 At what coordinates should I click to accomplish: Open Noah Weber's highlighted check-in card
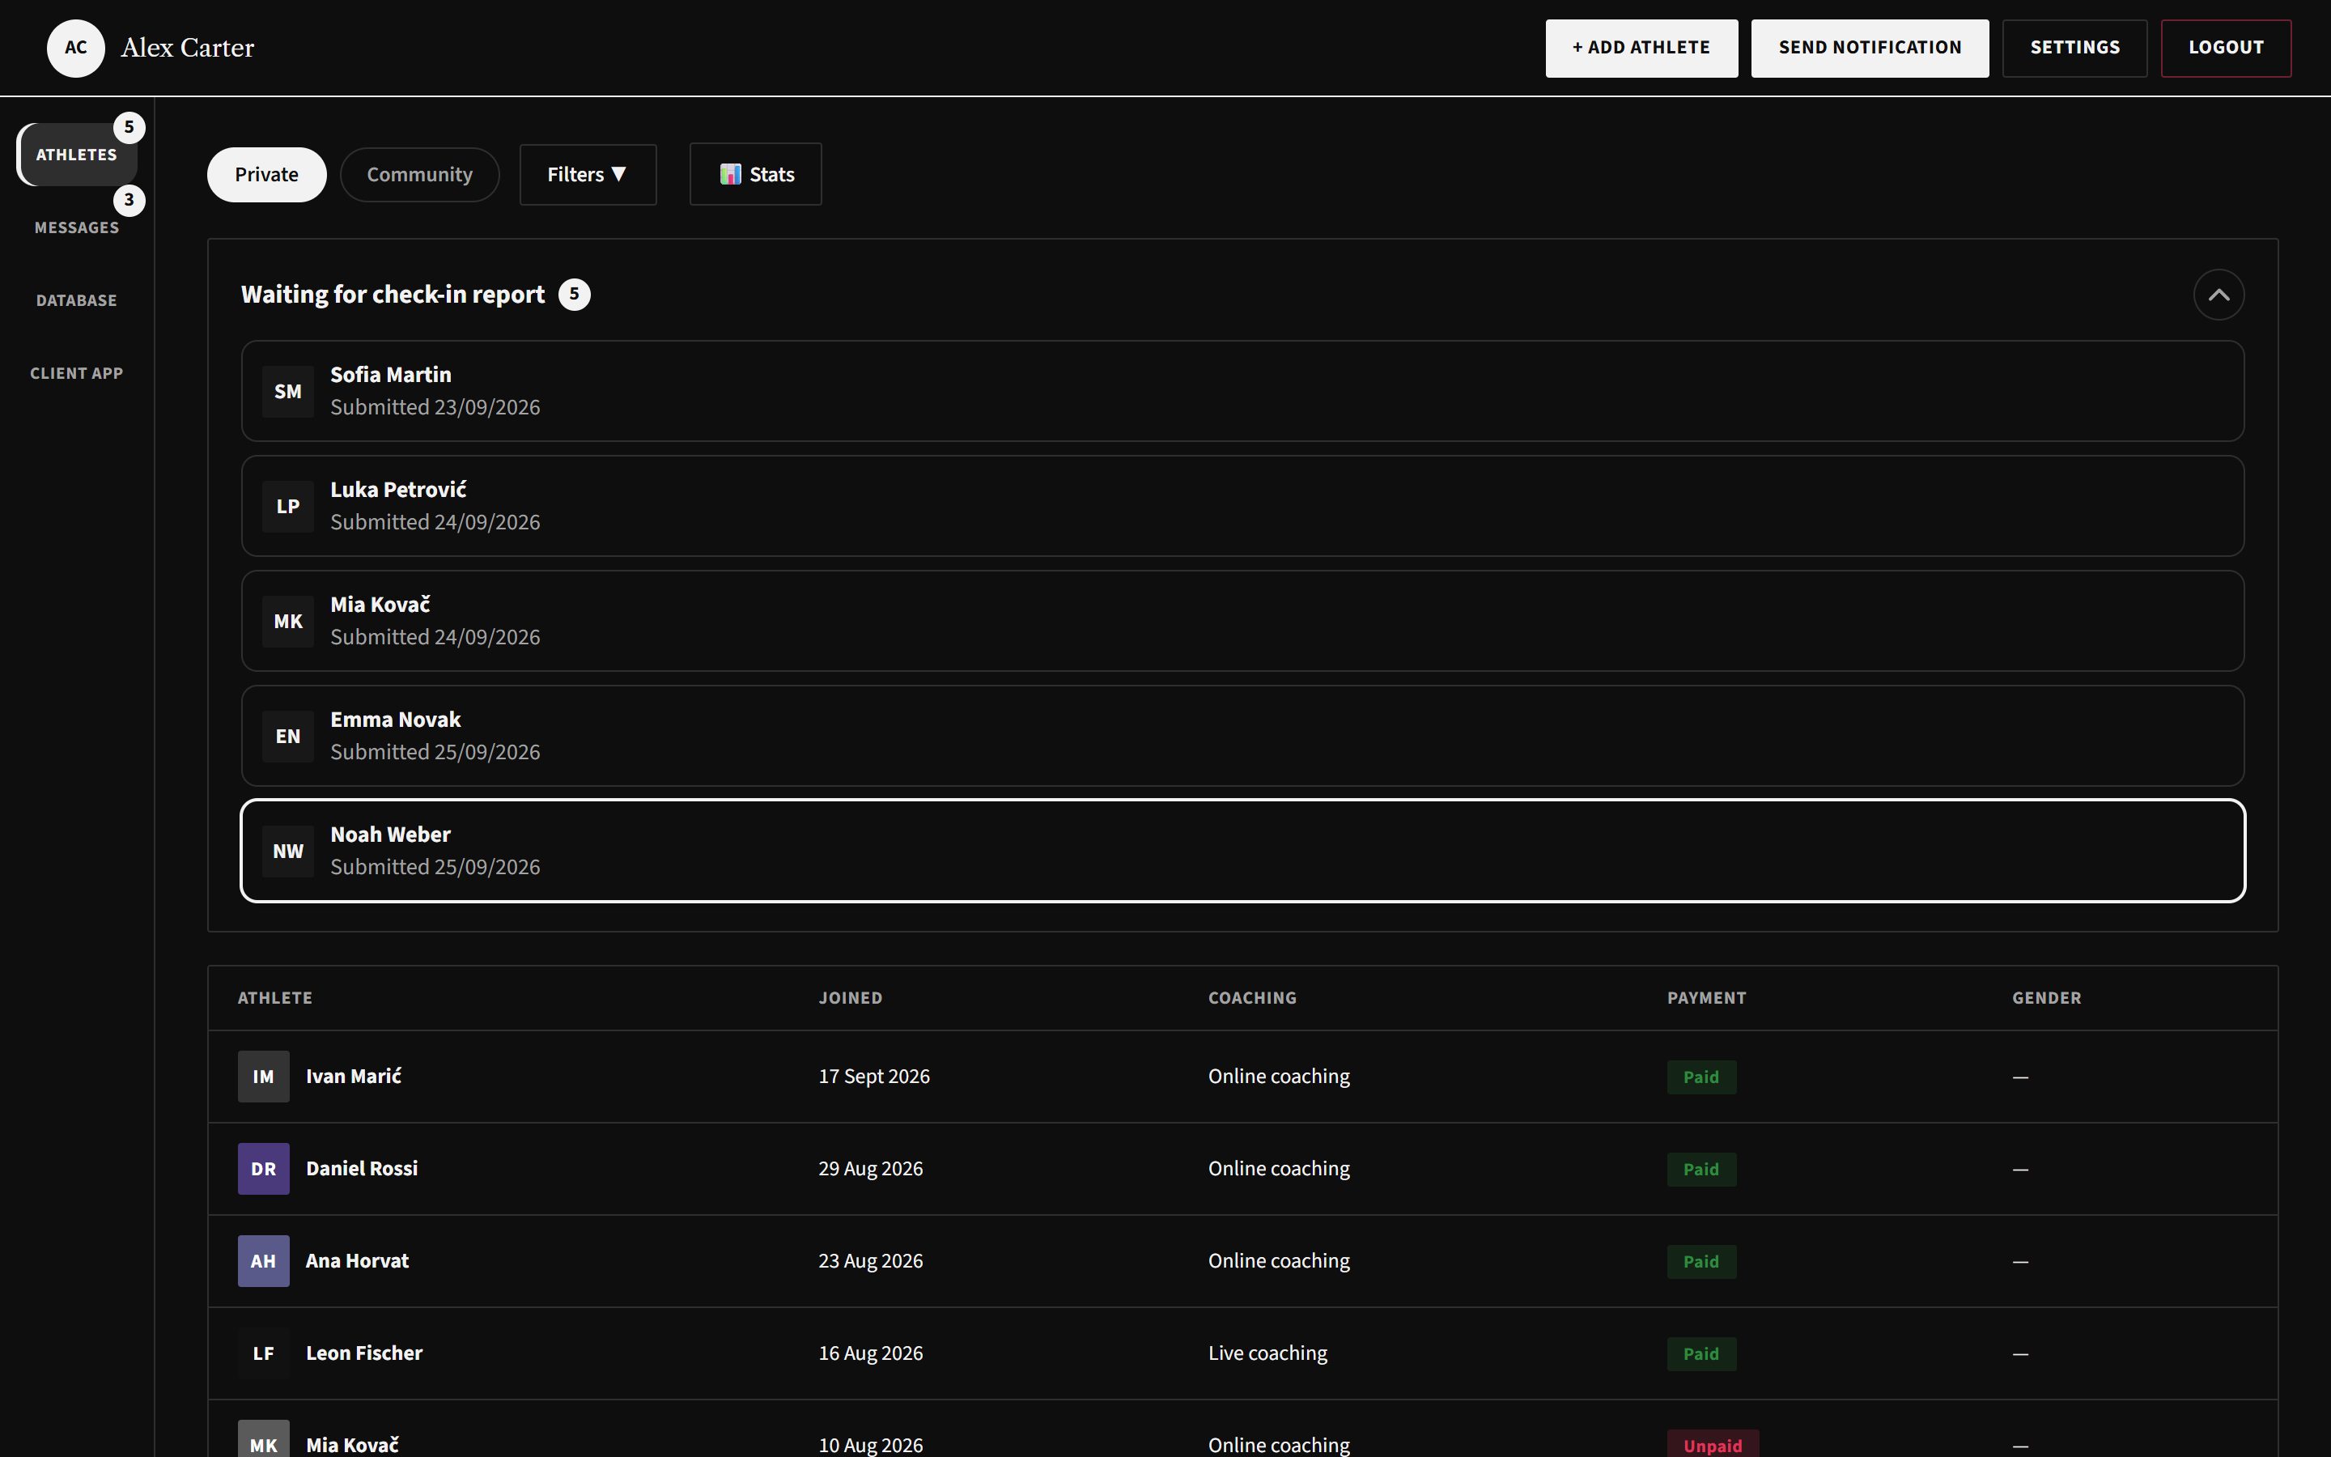pyautogui.click(x=1242, y=851)
